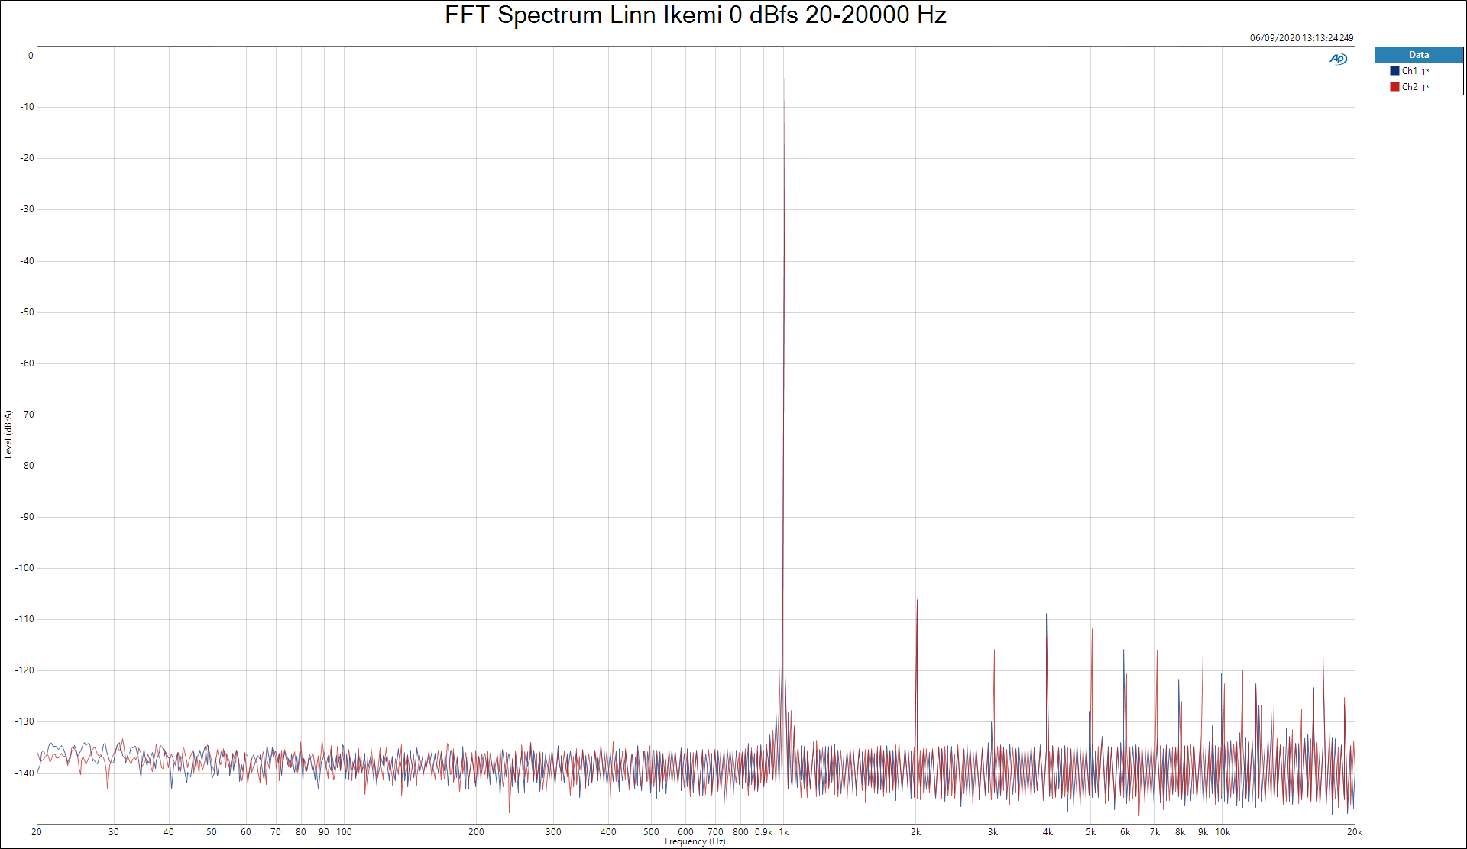Click the Level (dBrA) axis title
The image size is (1467, 849).
point(8,434)
